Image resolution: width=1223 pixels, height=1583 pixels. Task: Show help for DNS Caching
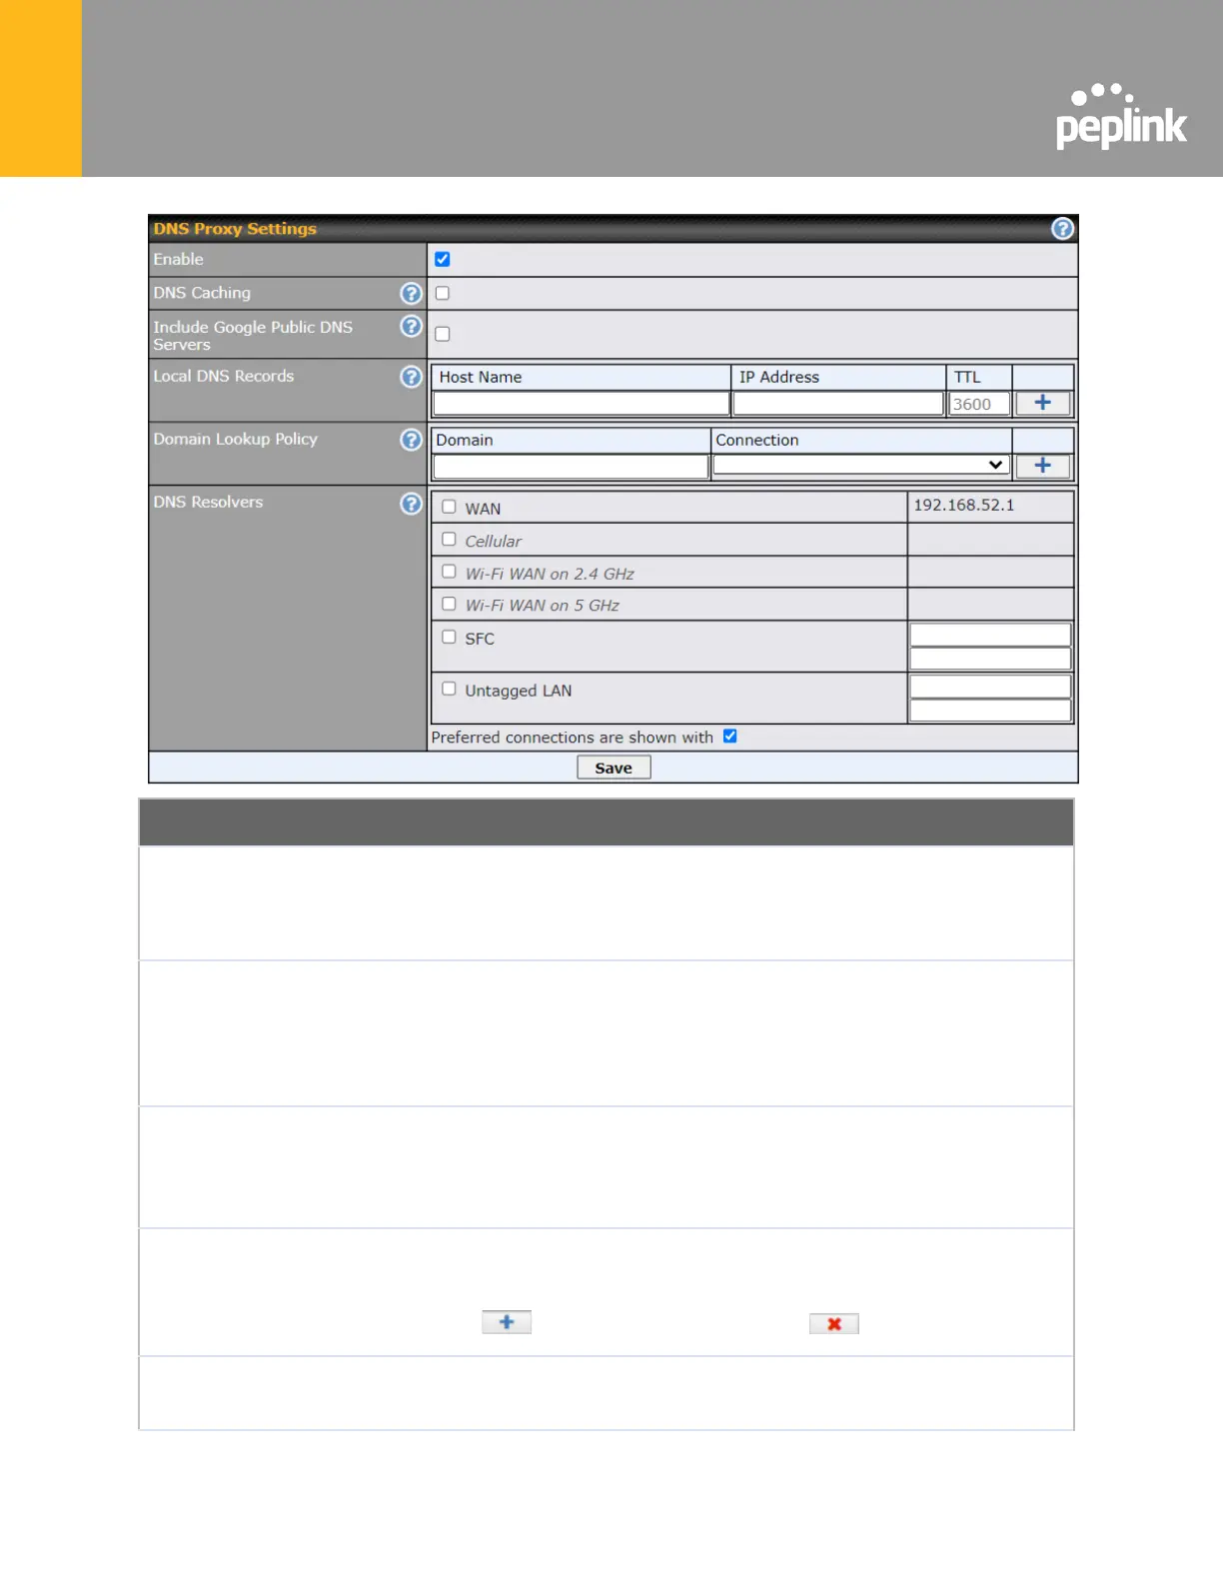[411, 293]
